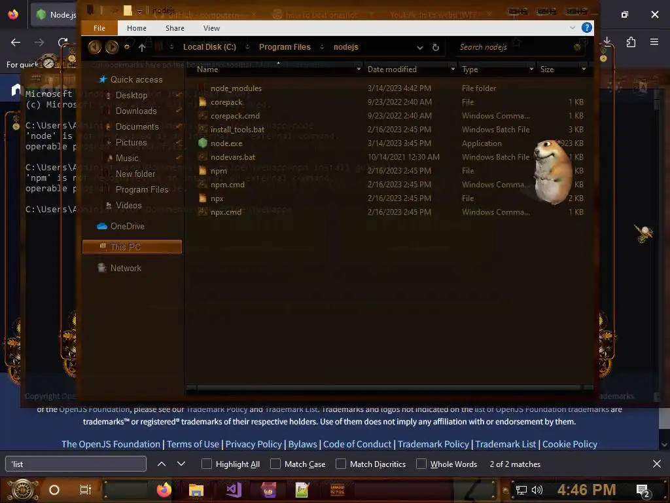Select the nodevars.bat file
The image size is (670, 503).
233,157
